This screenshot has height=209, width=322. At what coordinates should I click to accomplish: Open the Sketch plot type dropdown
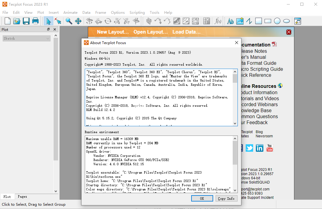(x=26, y=38)
